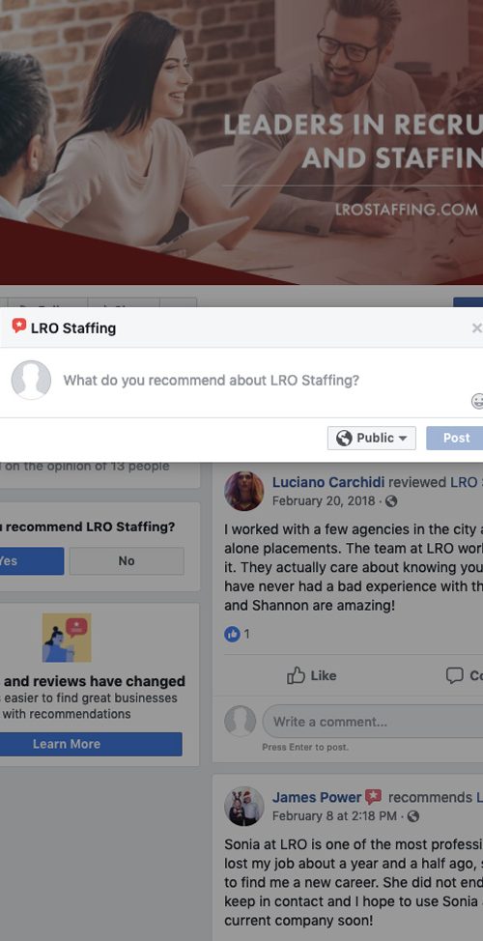Click the globe privacy icon on Luciano's review date

(391, 501)
